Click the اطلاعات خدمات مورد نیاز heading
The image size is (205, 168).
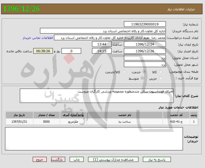click(178, 107)
